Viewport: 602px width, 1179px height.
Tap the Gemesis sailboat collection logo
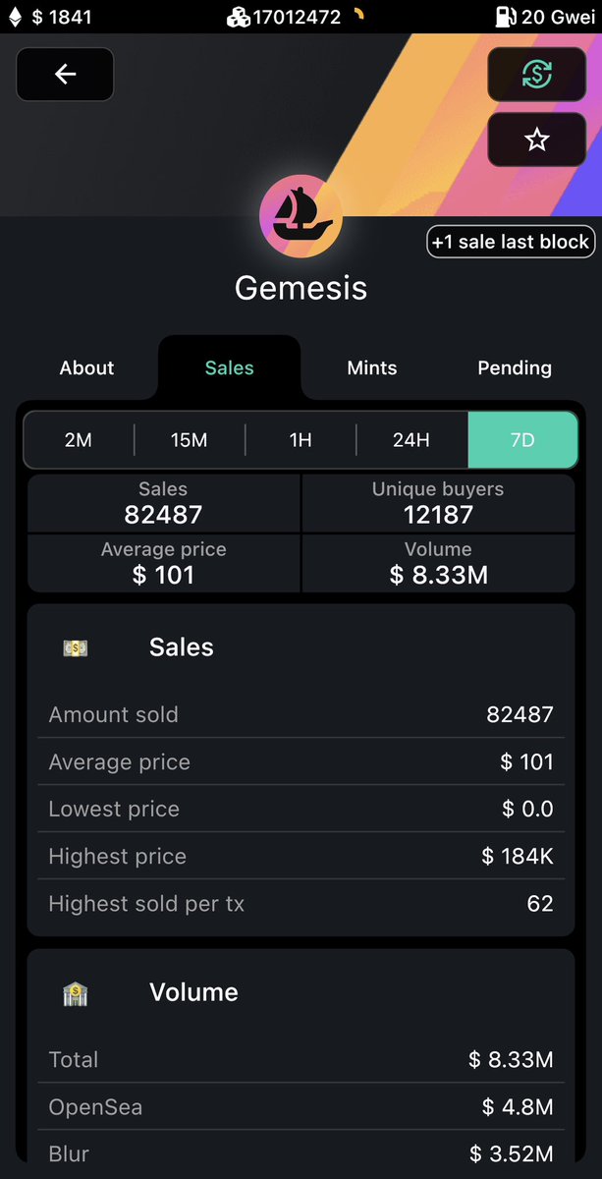[301, 214]
